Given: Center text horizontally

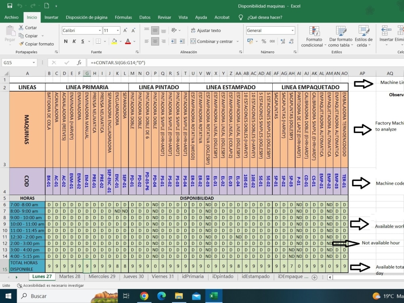Looking at the screenshot, I should pyautogui.click(x=155, y=41).
